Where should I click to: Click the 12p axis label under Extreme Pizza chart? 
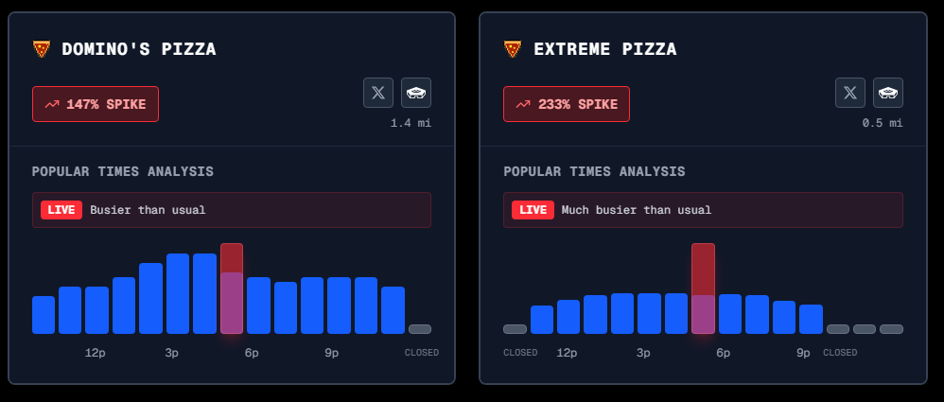567,353
